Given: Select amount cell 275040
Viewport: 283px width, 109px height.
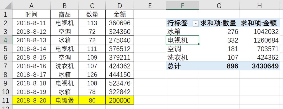Looking at the screenshot, I should (119, 40).
